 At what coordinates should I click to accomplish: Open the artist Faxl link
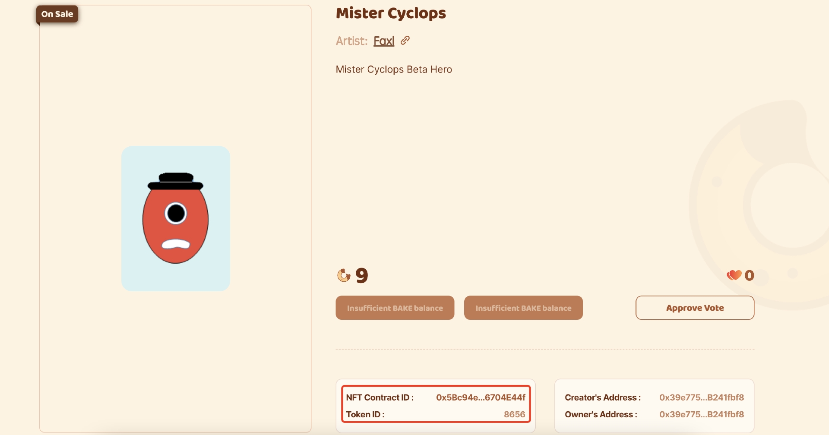click(384, 41)
